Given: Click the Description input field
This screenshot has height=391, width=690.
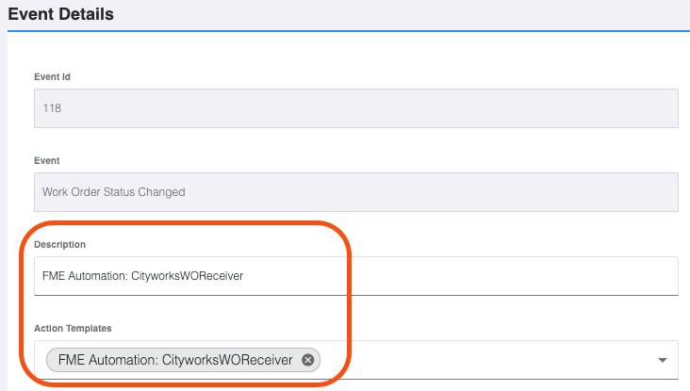Looking at the screenshot, I should [x=356, y=276].
